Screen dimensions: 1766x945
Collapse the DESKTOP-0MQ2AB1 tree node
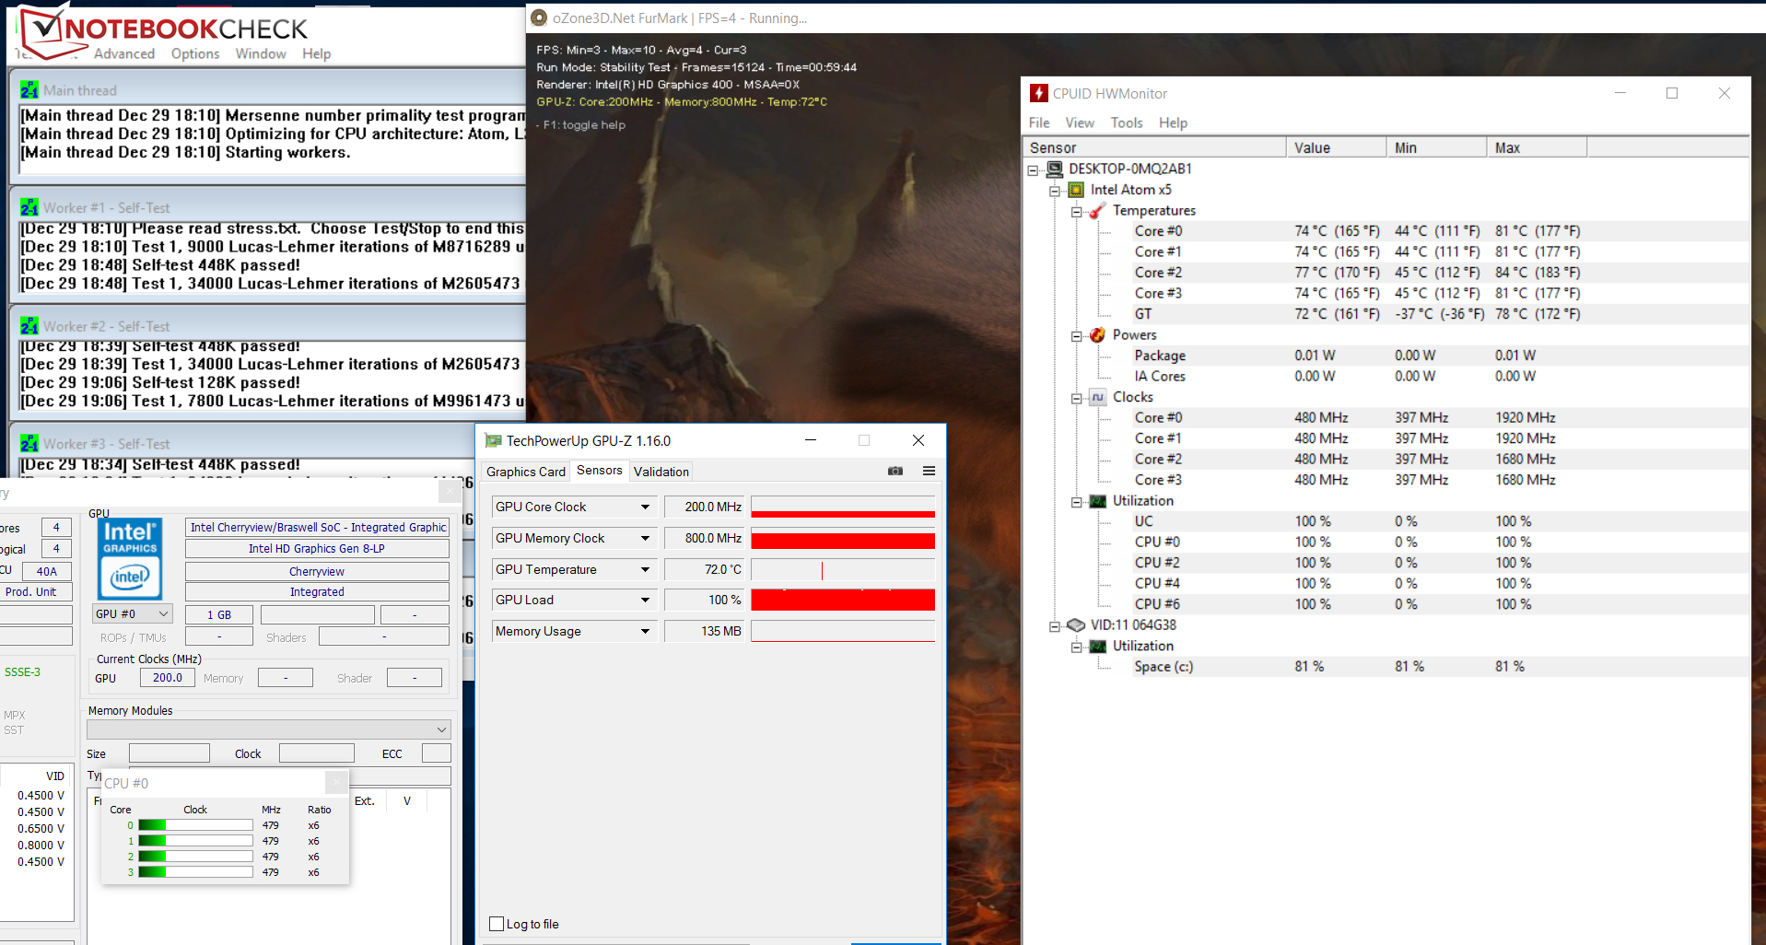(x=1034, y=169)
